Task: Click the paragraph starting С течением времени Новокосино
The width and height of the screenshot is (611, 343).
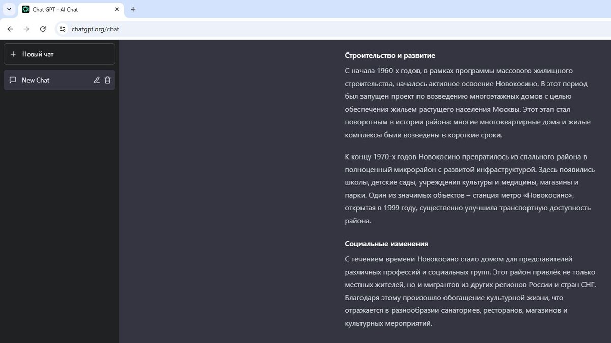Action: pyautogui.click(x=470, y=291)
